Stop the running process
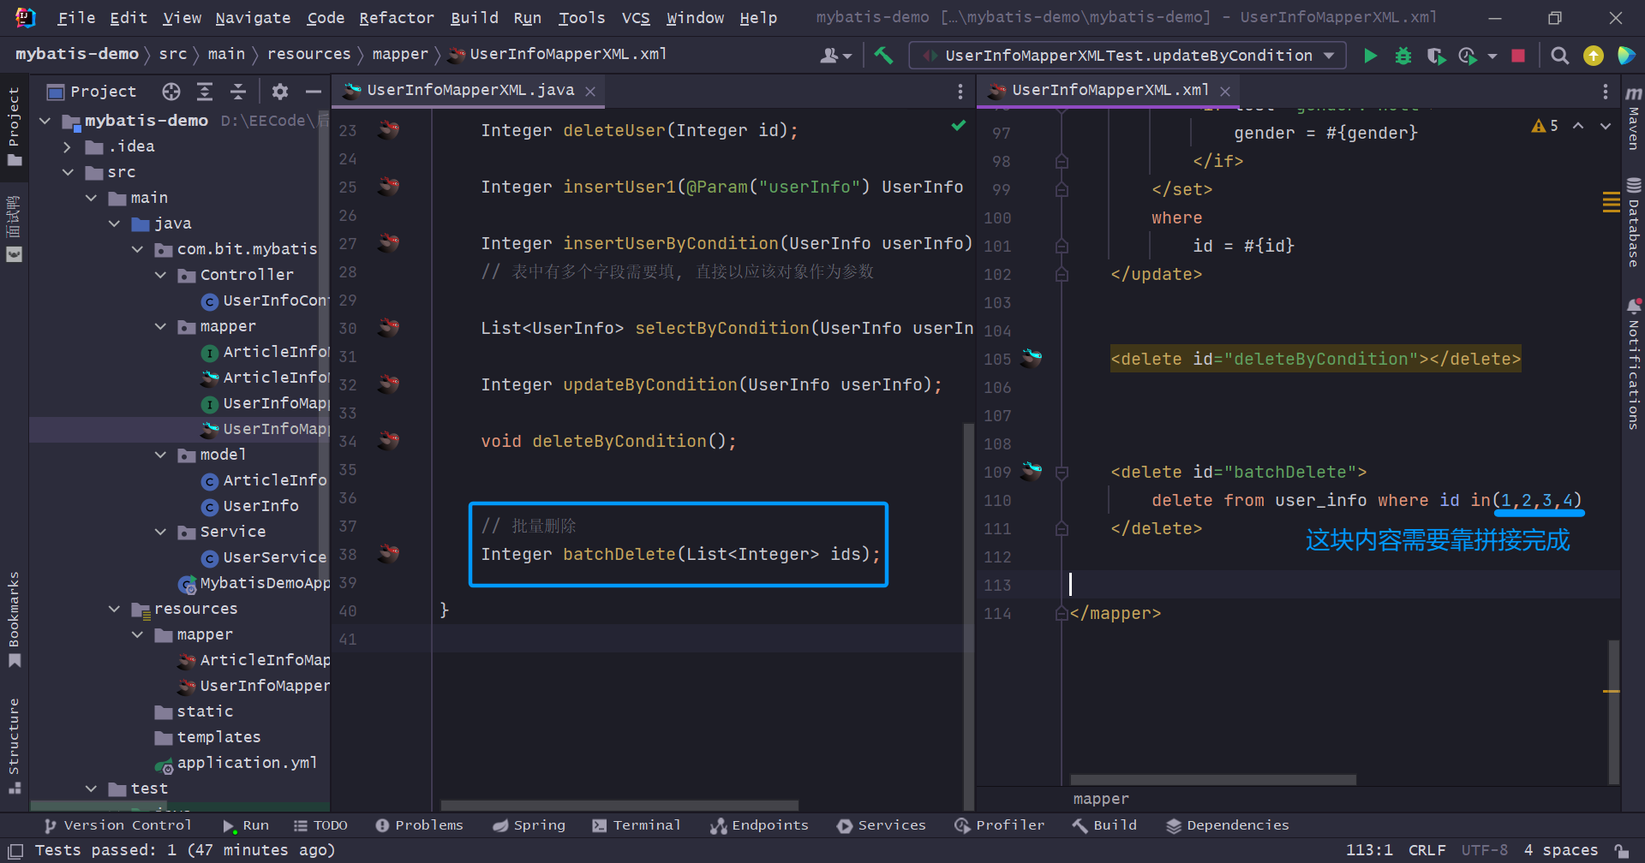The image size is (1645, 863). tap(1517, 56)
